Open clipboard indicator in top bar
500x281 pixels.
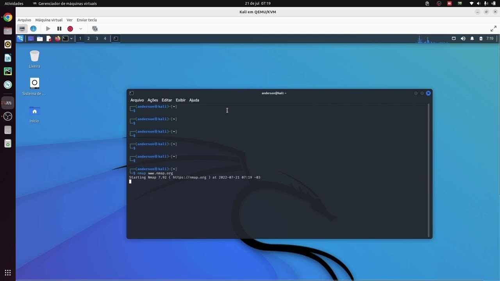tap(427, 4)
